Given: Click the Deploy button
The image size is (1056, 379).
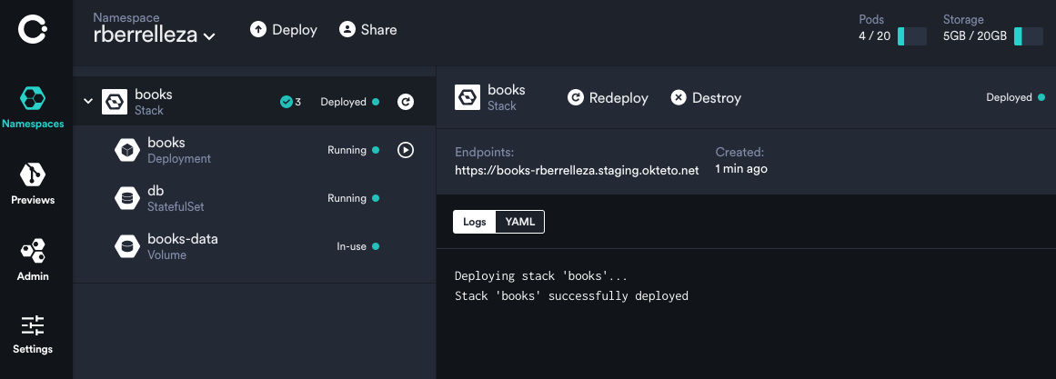Looking at the screenshot, I should tap(284, 30).
